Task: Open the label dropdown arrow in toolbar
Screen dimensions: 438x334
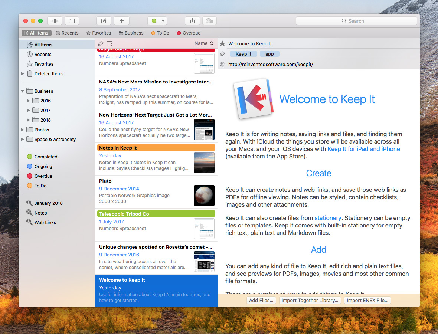Action: click(x=163, y=21)
